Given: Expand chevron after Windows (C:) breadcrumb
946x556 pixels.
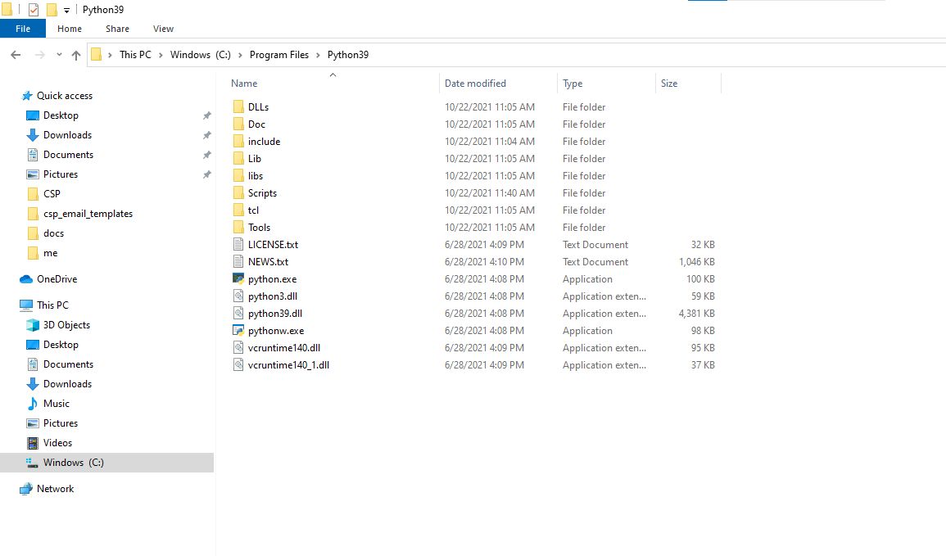Looking at the screenshot, I should pos(240,55).
